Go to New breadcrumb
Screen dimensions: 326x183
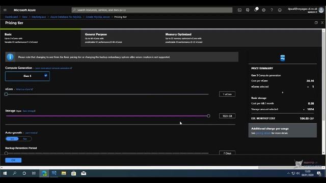click(25, 17)
